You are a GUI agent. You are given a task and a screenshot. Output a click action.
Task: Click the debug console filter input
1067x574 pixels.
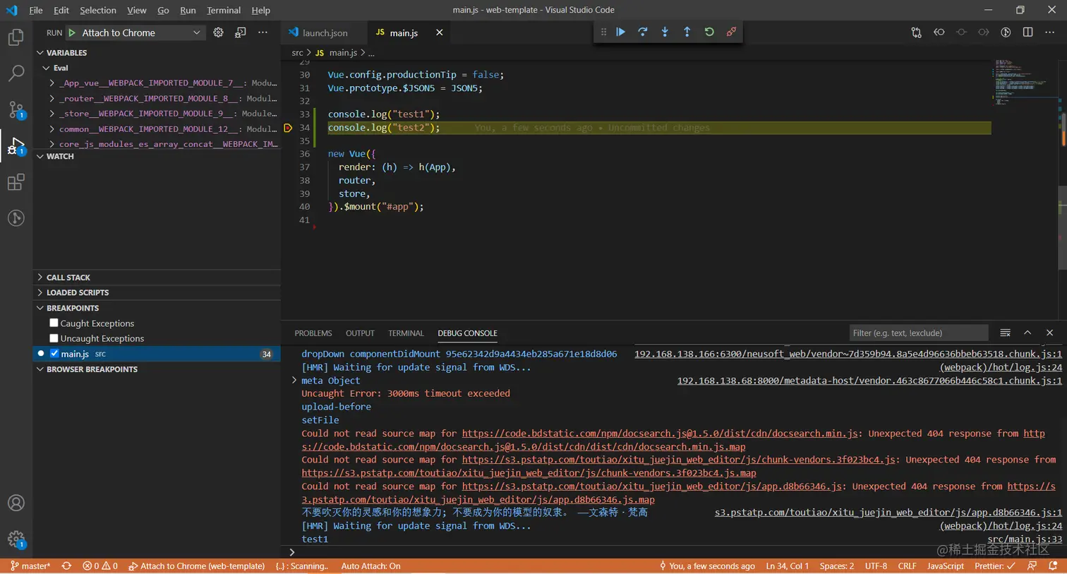[917, 333]
